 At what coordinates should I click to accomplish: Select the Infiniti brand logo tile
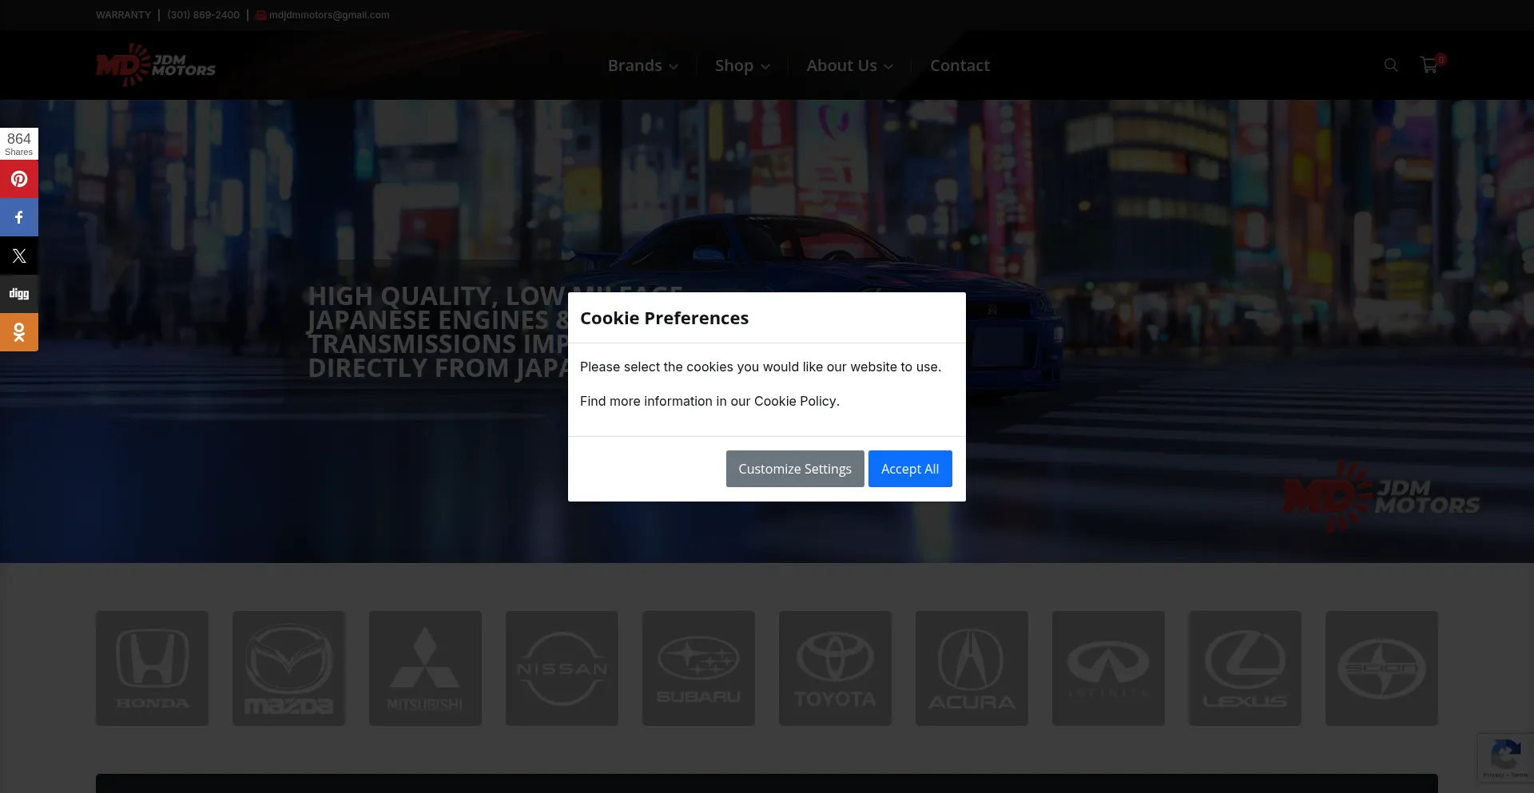1108,668
